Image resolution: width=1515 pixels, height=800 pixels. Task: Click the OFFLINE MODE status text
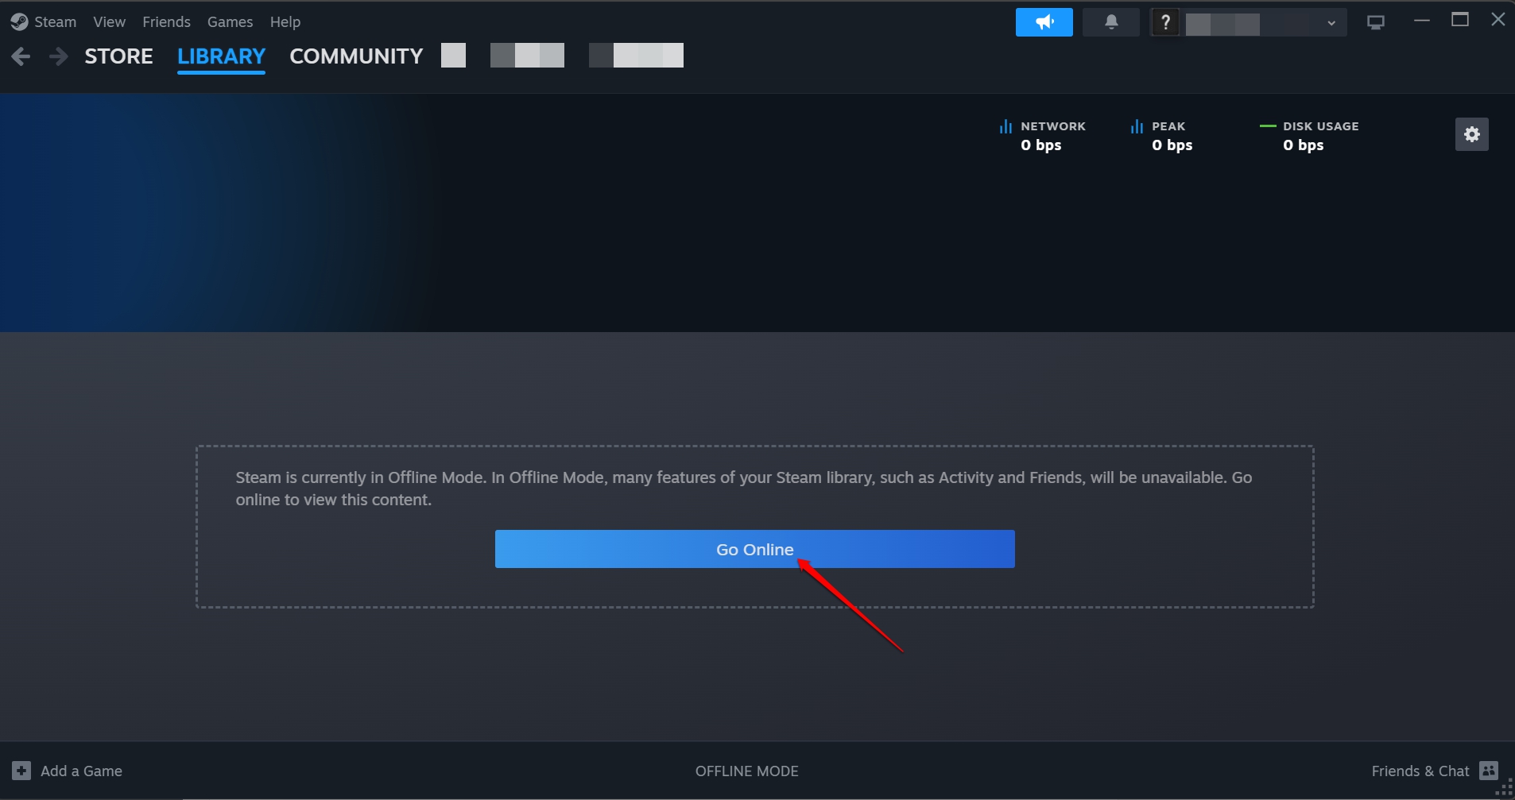(746, 770)
